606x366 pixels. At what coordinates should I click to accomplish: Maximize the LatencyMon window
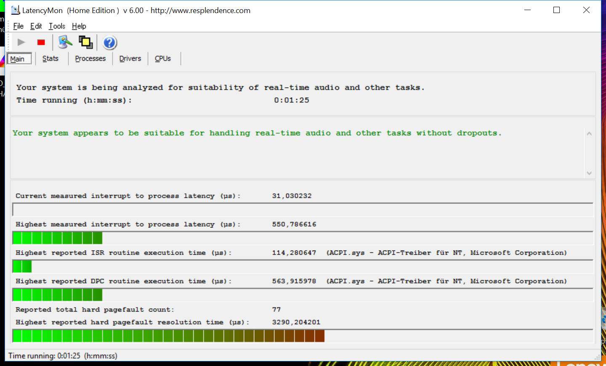[x=556, y=10]
